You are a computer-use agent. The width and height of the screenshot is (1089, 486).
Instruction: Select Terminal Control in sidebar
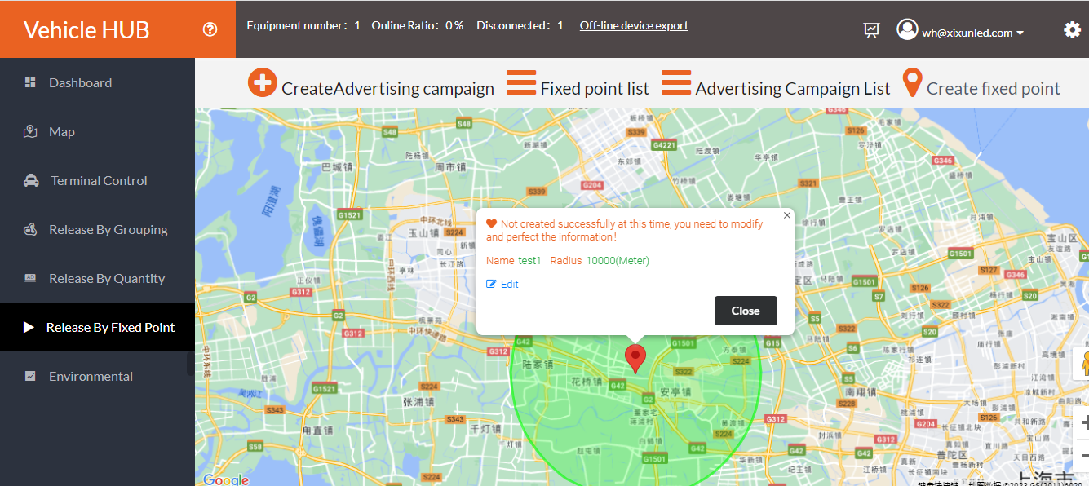click(99, 180)
